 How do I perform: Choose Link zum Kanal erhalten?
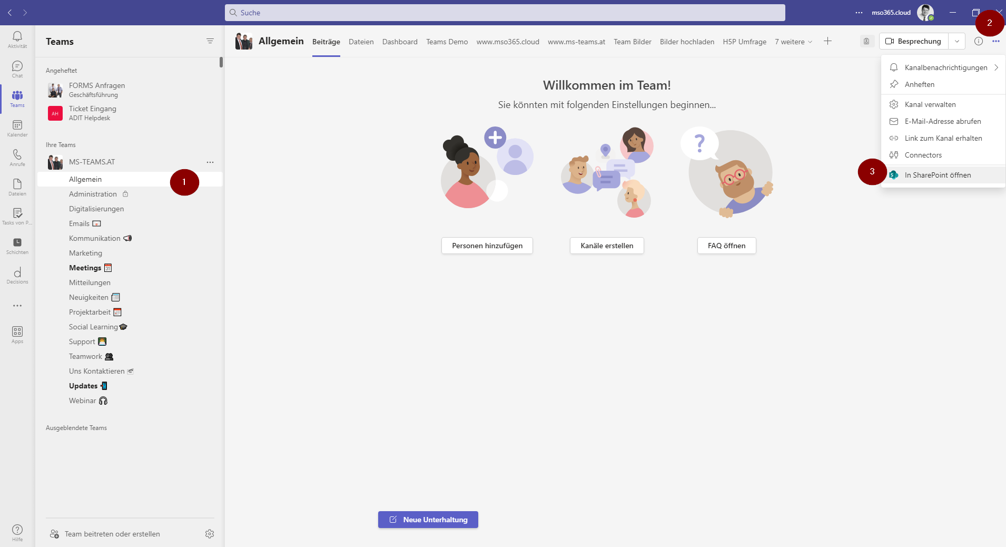[943, 138]
